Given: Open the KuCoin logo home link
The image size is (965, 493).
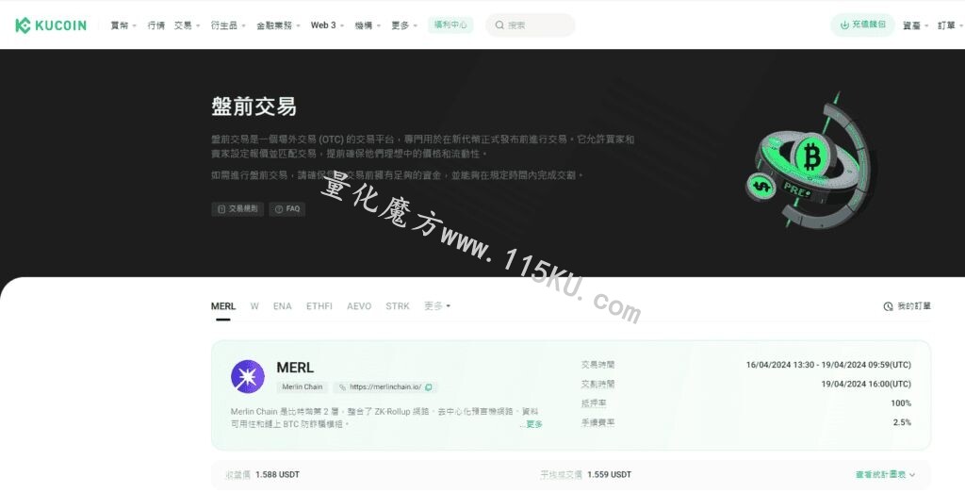Looking at the screenshot, I should (x=51, y=25).
